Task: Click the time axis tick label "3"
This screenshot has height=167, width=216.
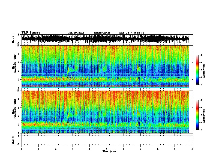Action: [73, 149]
